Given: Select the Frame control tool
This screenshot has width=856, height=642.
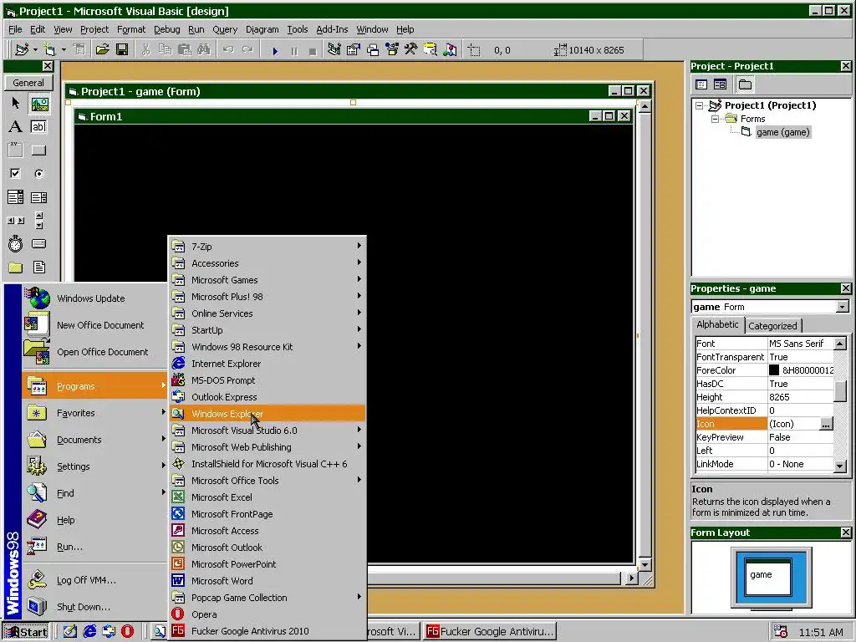Looking at the screenshot, I should tap(15, 150).
